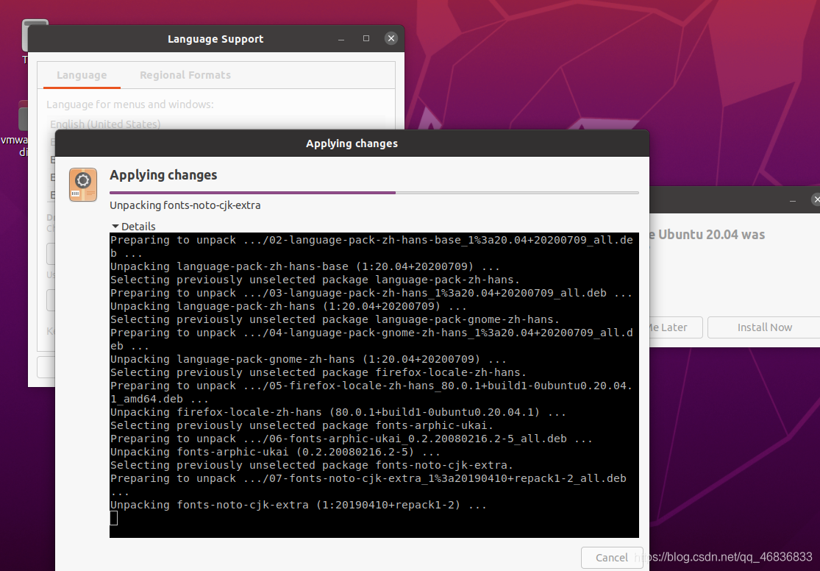Click the 'Unpacking fonts-arphic-ukai' terminal line
This screenshot has height=571, width=820.
275,452
